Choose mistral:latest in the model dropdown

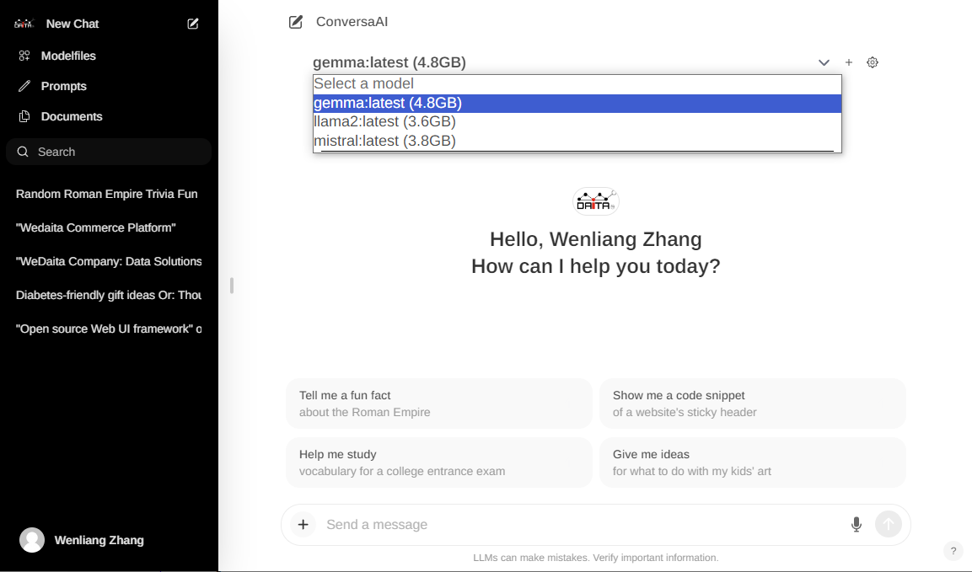point(384,141)
